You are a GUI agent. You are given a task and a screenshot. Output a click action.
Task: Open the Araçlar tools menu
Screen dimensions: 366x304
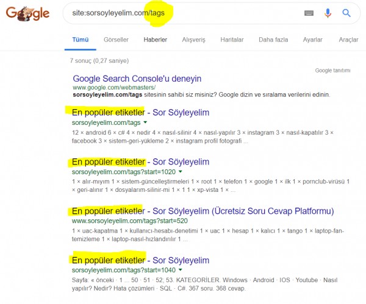tap(348, 40)
